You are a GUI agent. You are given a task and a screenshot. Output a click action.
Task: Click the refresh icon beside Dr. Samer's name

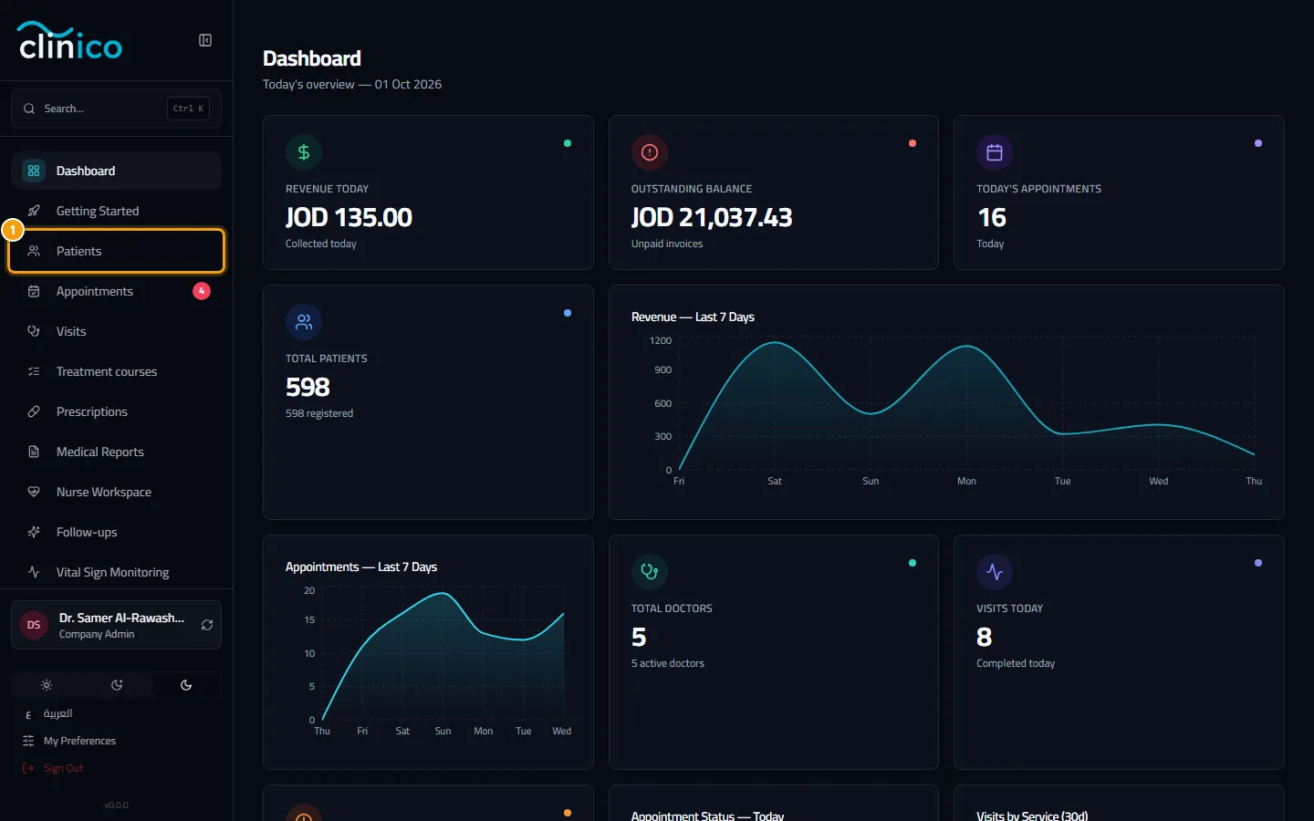pos(207,625)
